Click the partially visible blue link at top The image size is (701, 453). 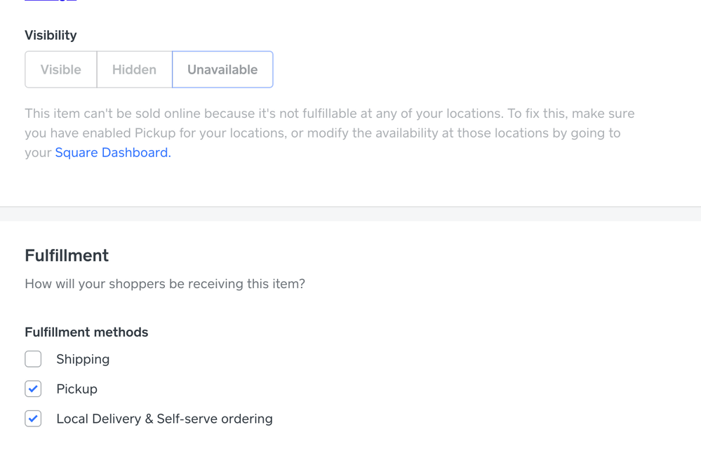point(51,1)
